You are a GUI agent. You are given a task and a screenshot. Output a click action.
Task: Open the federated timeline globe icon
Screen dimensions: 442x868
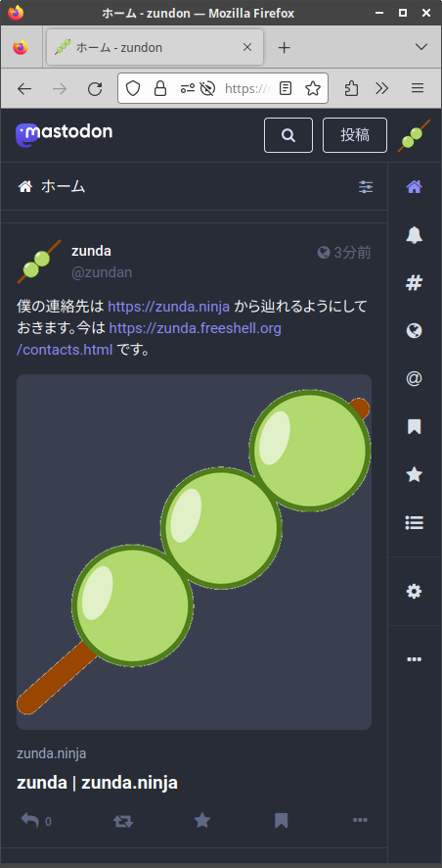point(415,331)
